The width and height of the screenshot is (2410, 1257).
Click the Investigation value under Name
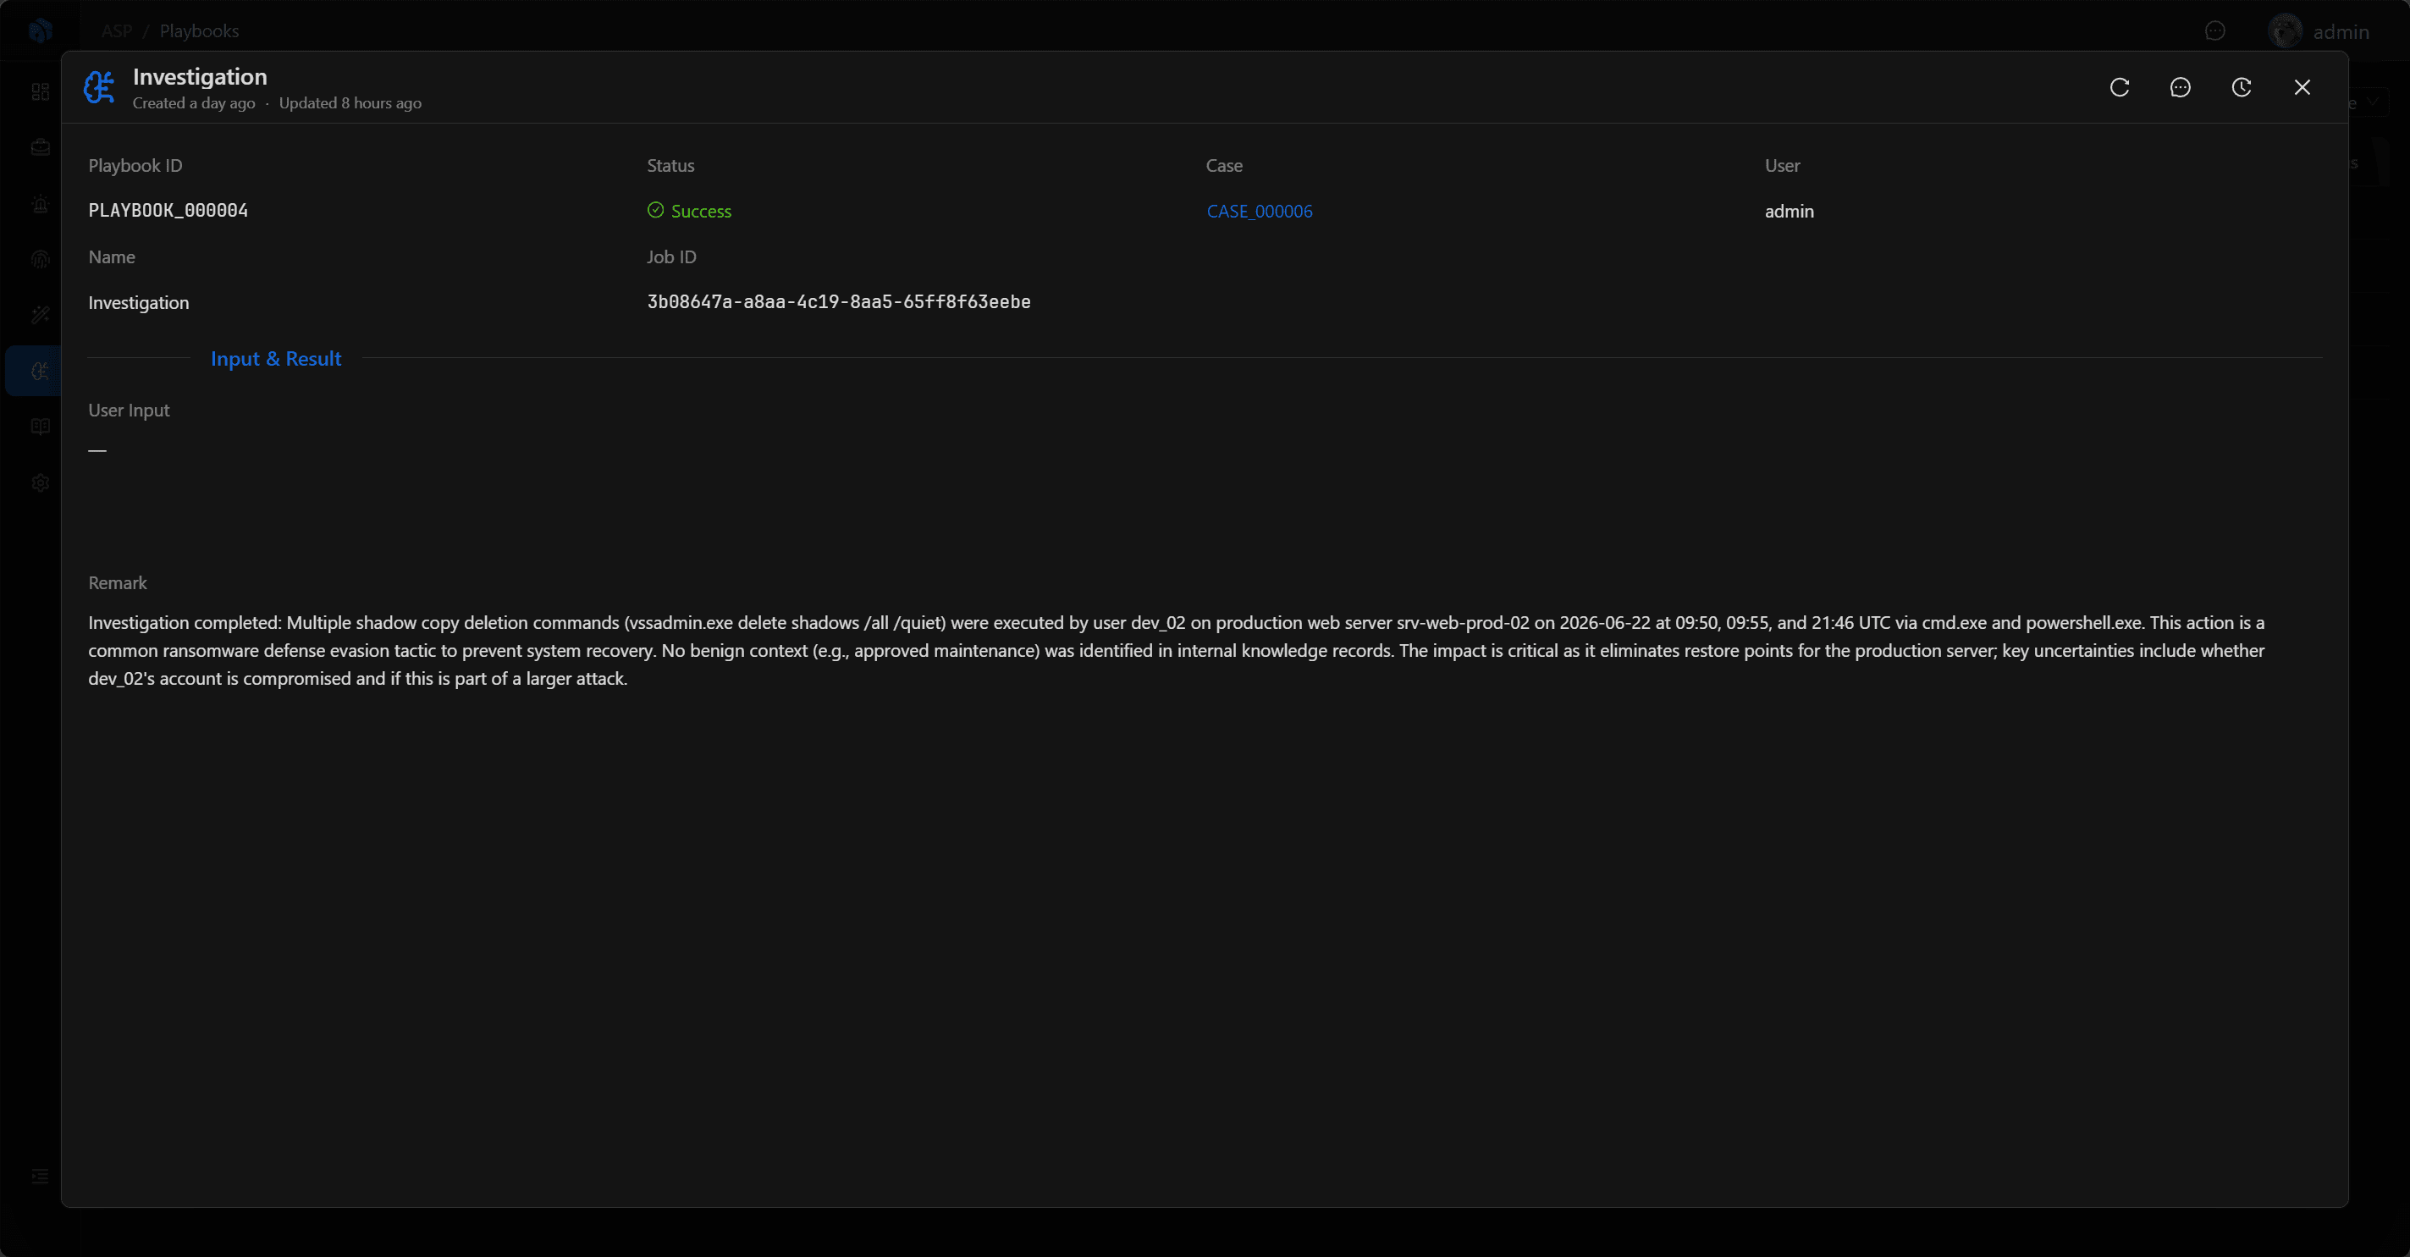(139, 303)
